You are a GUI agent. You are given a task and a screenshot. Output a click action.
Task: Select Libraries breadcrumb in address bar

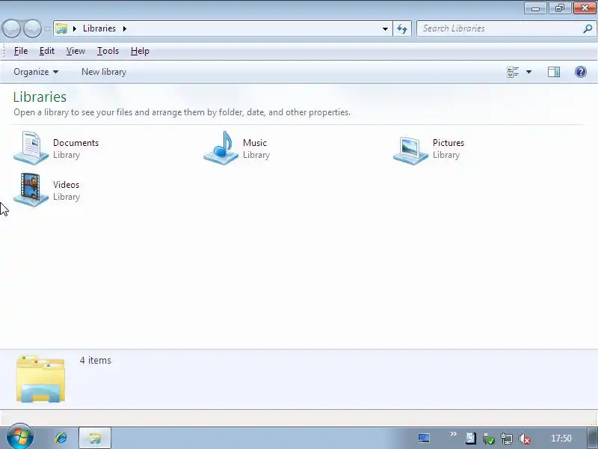point(99,28)
